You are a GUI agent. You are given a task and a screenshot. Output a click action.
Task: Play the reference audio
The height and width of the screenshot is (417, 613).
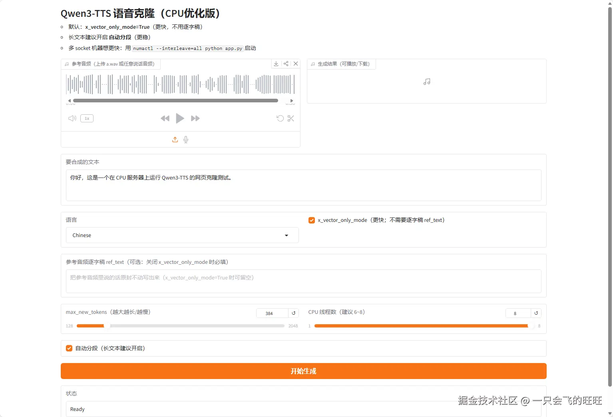[180, 118]
